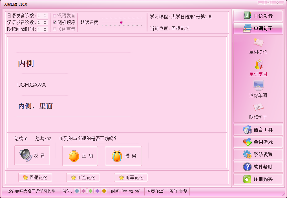Increase 朗读间隔时间 spinner value
The height and width of the screenshot is (198, 287).
(45, 28)
